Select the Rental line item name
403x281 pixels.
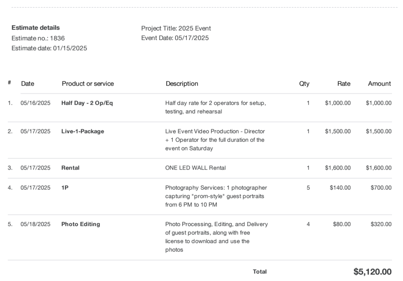pos(70,168)
